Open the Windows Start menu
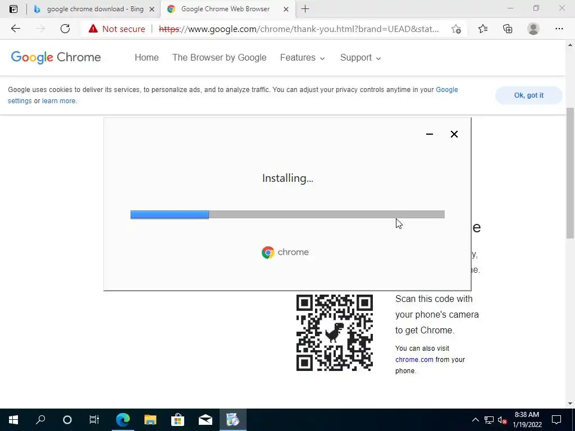This screenshot has height=431, width=575. pyautogui.click(x=13, y=420)
